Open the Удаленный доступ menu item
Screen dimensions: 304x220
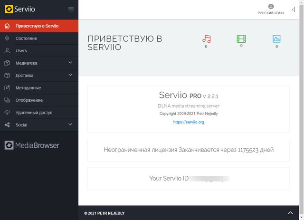click(39, 113)
